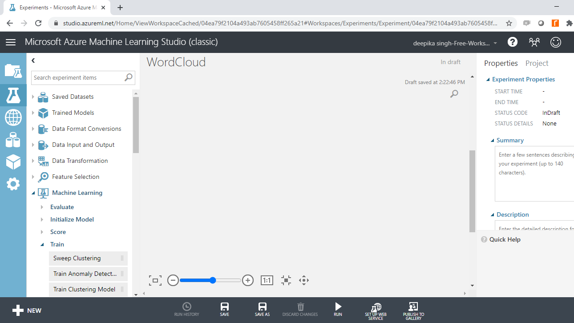574x323 pixels.
Task: Expand the Trained Models category
Action: pyautogui.click(x=33, y=113)
